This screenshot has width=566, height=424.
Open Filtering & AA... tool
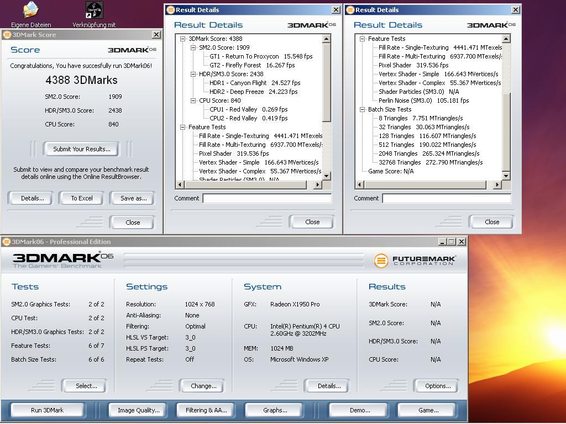pos(206,410)
